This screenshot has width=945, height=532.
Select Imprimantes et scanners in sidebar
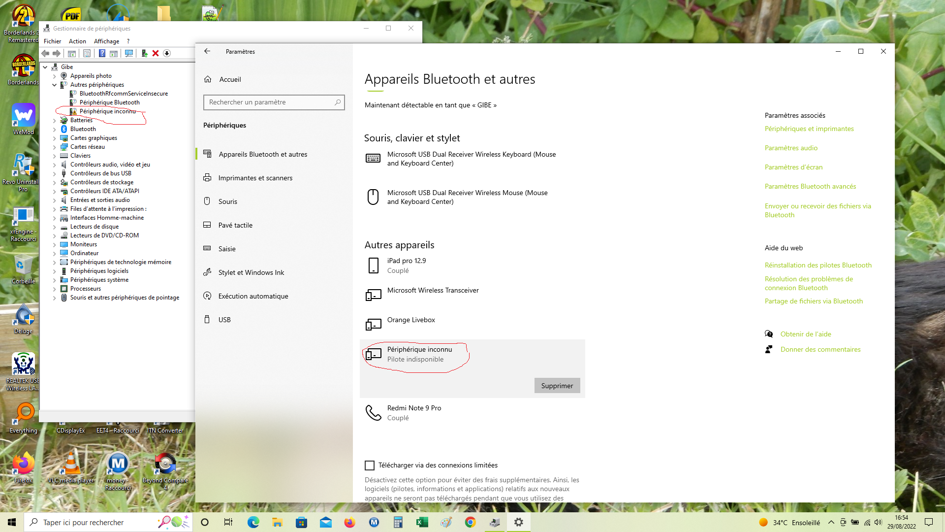coord(274,178)
